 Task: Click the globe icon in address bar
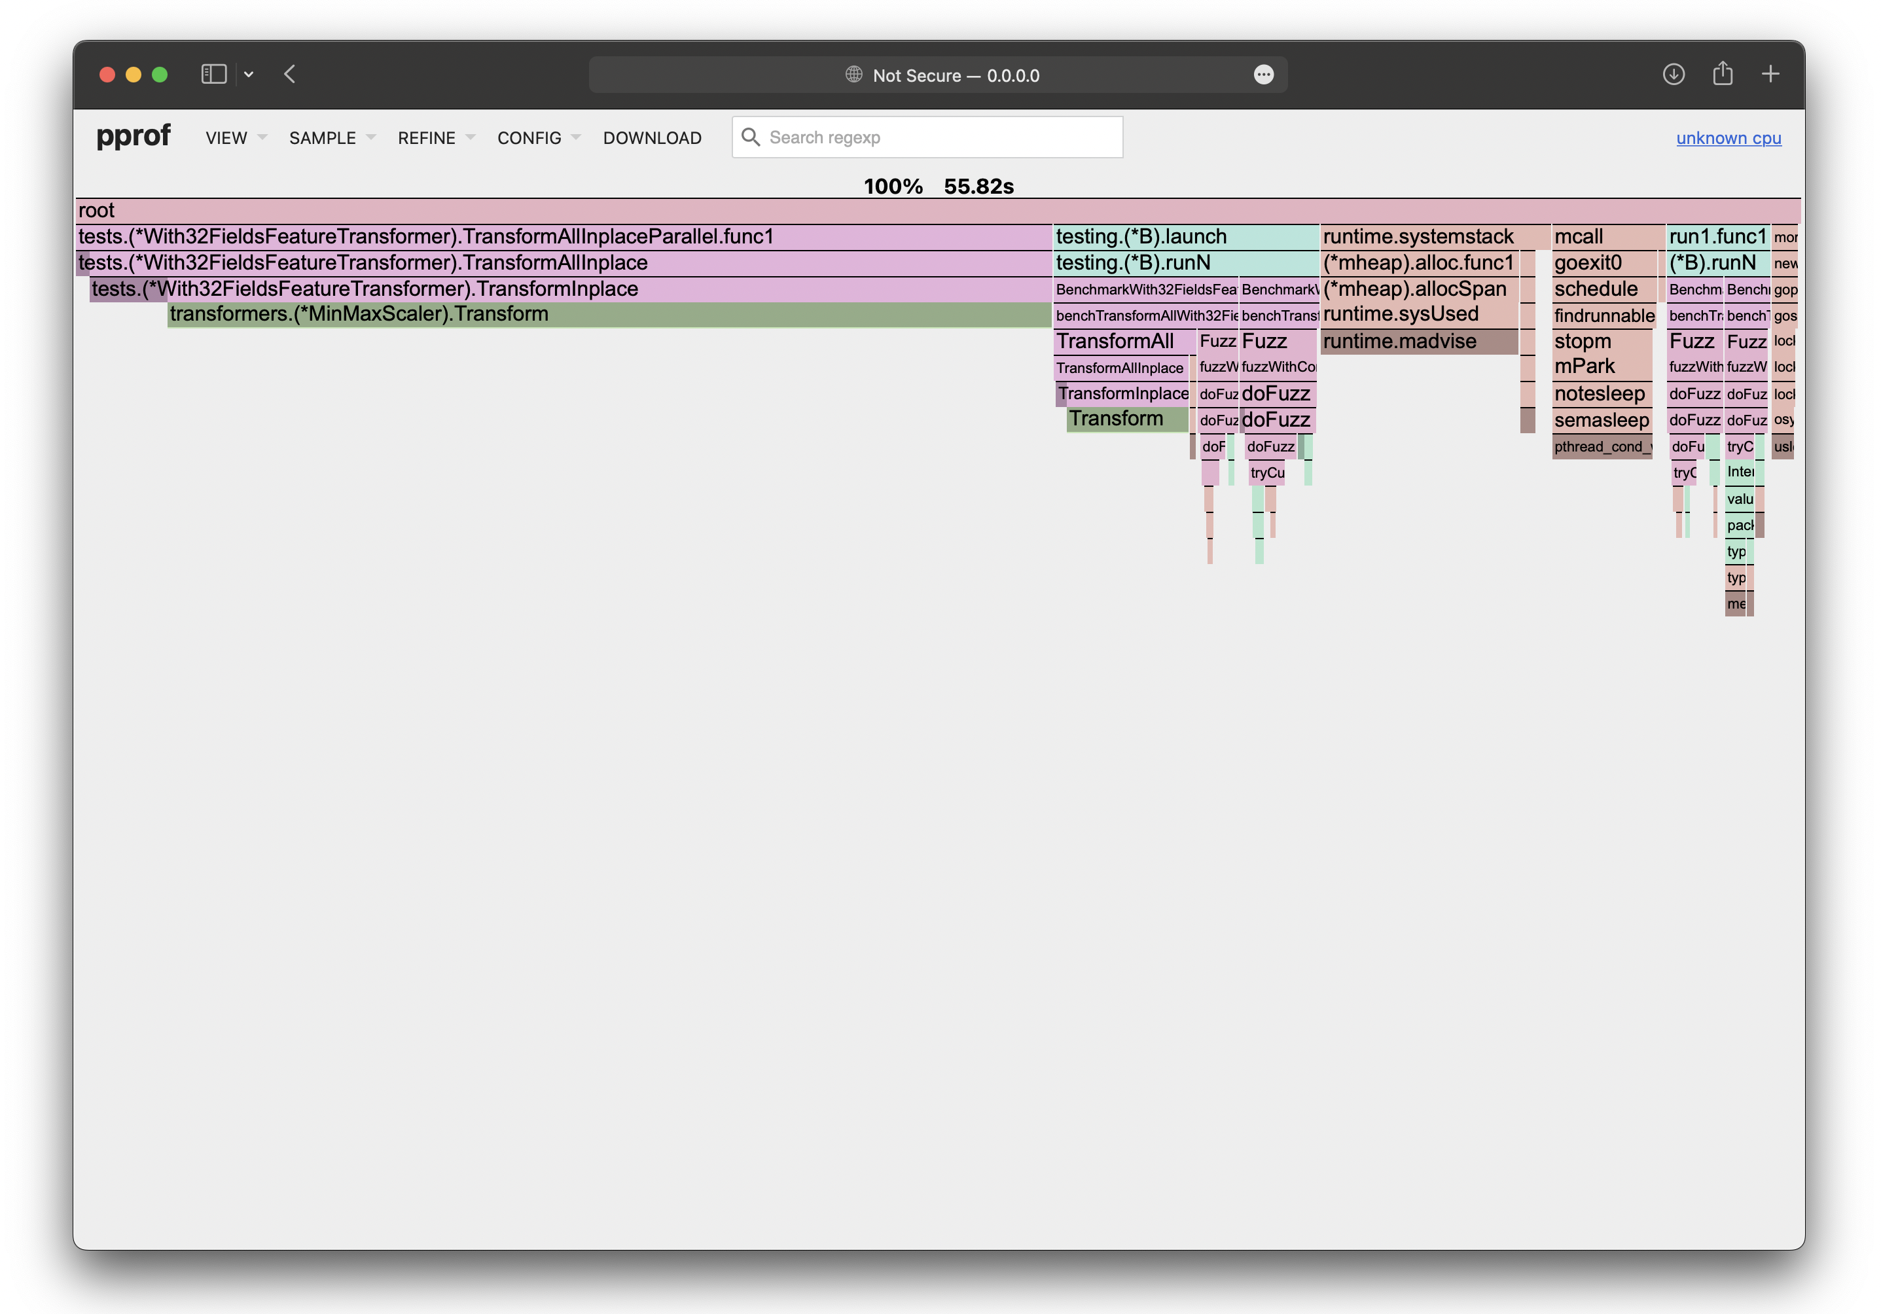[853, 75]
